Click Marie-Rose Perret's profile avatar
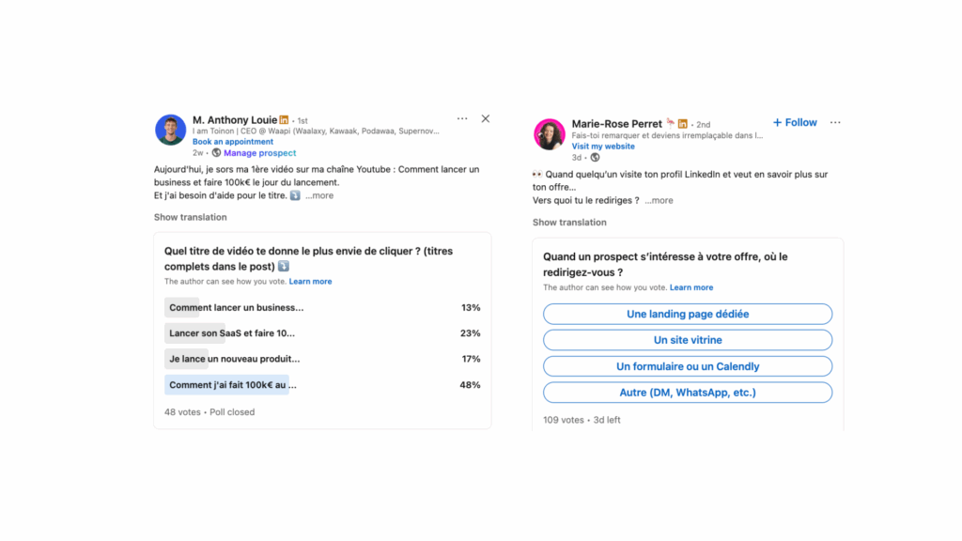This screenshot has height=541, width=962. tap(550, 134)
